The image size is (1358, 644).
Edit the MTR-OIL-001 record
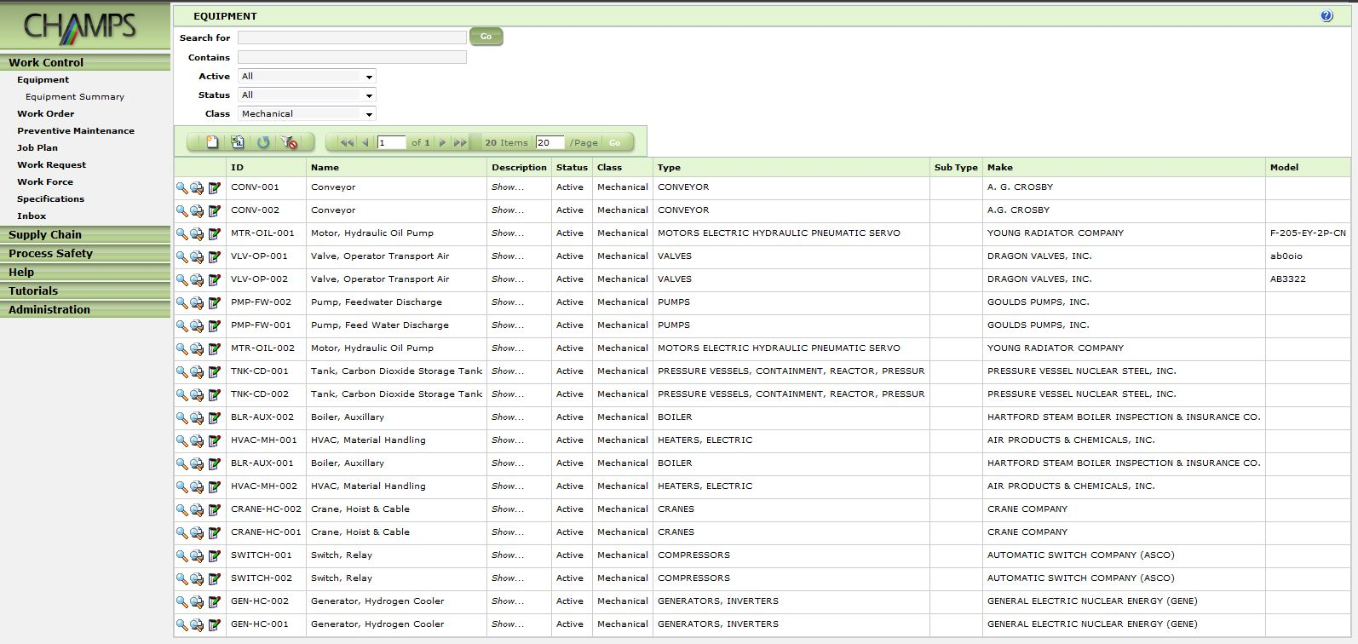(x=214, y=233)
